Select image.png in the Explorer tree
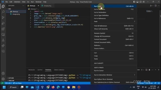The image size is (161, 90). [16, 14]
